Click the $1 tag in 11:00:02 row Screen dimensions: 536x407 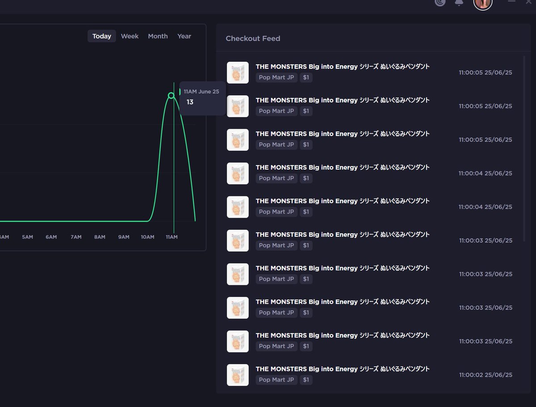pyautogui.click(x=306, y=380)
